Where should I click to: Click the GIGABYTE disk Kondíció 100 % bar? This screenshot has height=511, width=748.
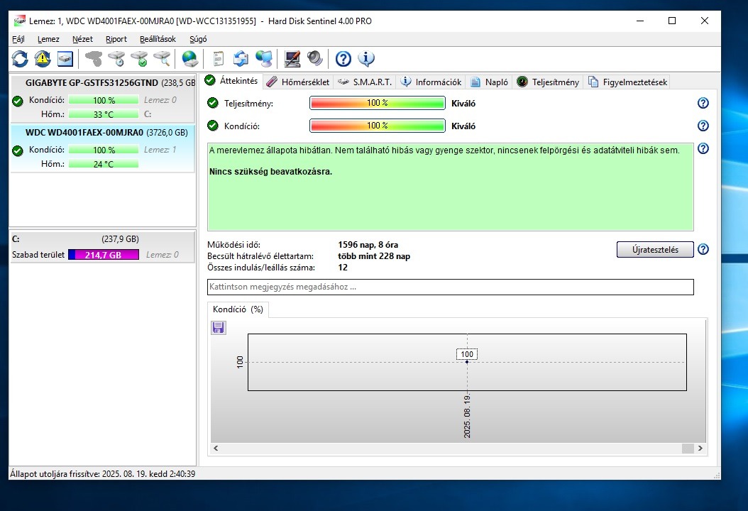104,100
